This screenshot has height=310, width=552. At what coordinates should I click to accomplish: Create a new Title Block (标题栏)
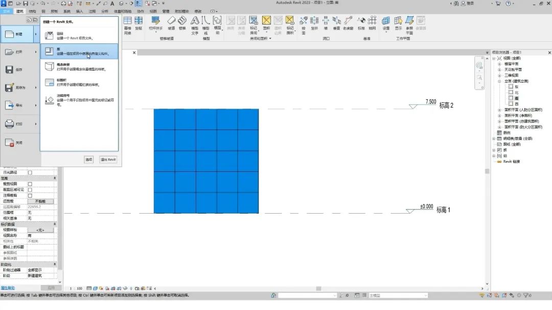79,82
